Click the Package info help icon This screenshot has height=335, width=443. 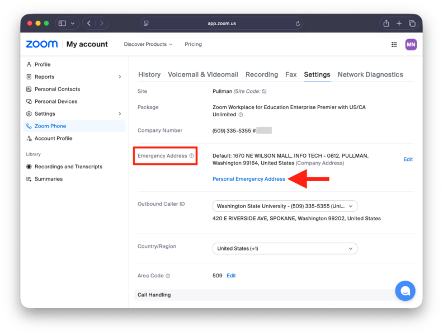pos(241,115)
